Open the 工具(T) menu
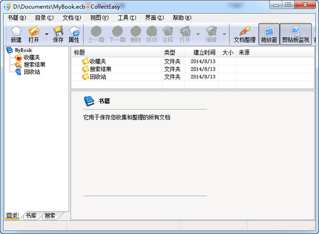 click(x=127, y=18)
